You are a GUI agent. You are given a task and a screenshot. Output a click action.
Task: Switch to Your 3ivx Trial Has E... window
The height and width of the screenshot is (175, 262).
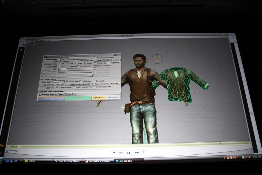pyautogui.click(x=68, y=161)
